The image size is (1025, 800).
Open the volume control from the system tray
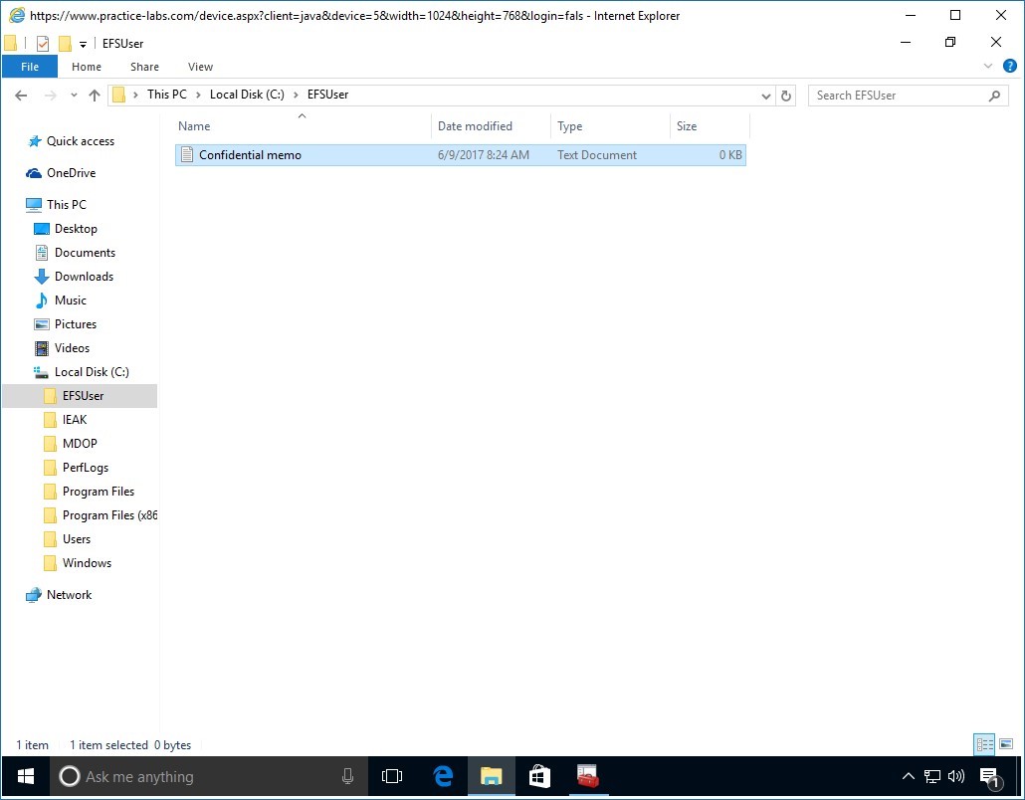[956, 777]
